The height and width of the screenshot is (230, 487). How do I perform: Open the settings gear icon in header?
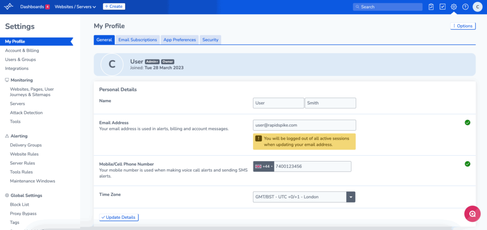(454, 7)
